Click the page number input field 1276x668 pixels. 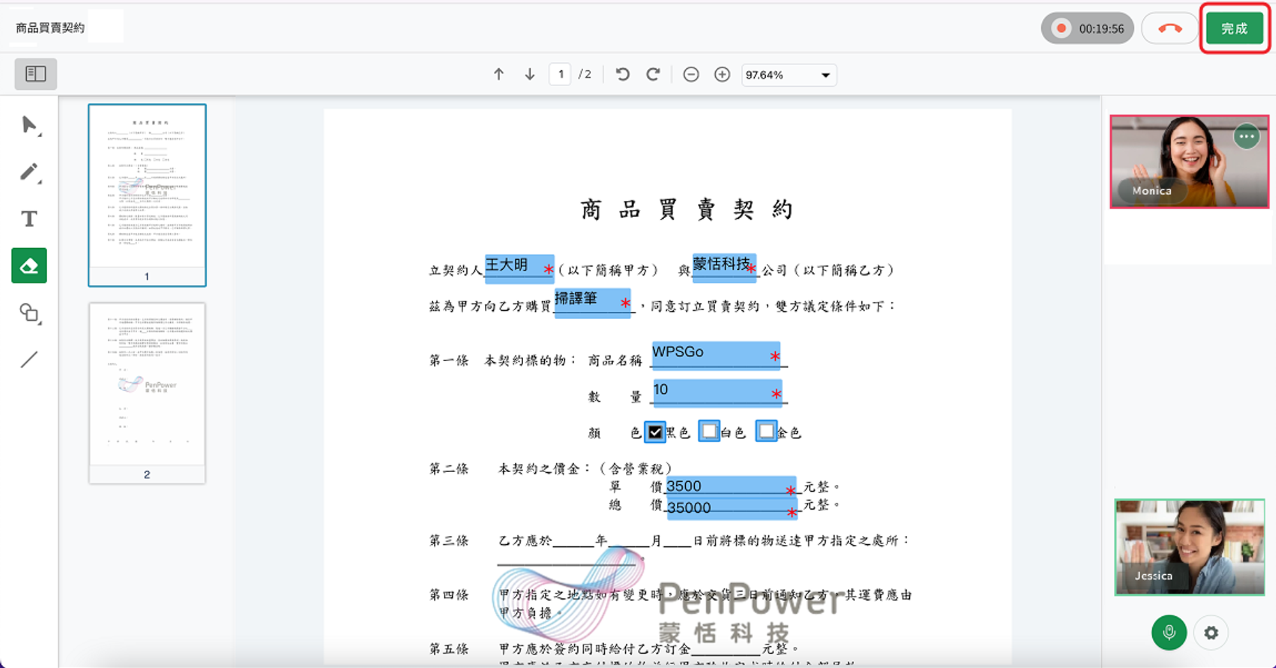click(x=560, y=75)
